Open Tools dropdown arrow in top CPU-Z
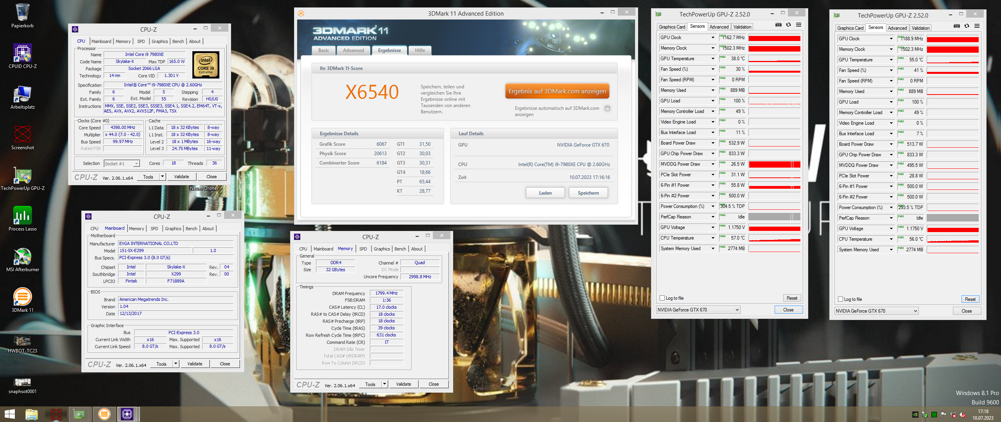This screenshot has height=422, width=1001. [162, 177]
